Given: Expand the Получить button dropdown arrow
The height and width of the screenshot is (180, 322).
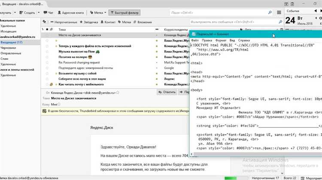Looking at the screenshot, I should pyautogui.click(x=15, y=13).
